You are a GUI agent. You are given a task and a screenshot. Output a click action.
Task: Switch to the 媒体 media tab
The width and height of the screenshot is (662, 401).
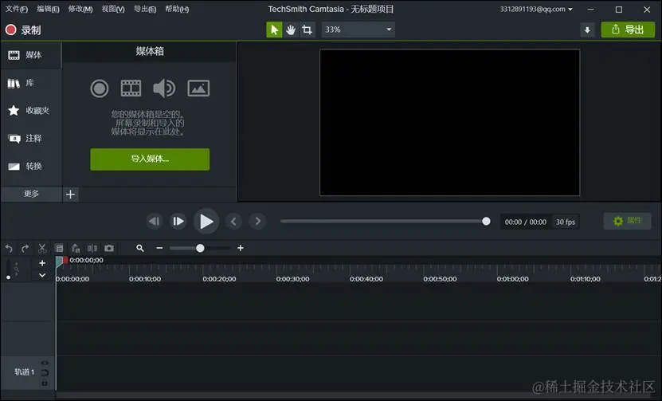(31, 55)
